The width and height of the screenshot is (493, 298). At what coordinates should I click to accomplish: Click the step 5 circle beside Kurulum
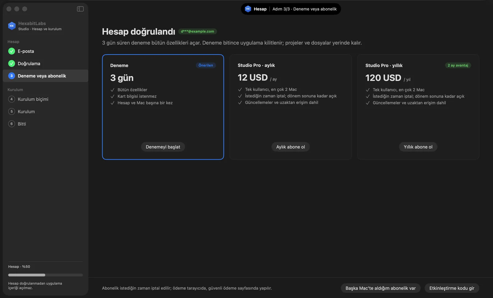click(x=12, y=111)
